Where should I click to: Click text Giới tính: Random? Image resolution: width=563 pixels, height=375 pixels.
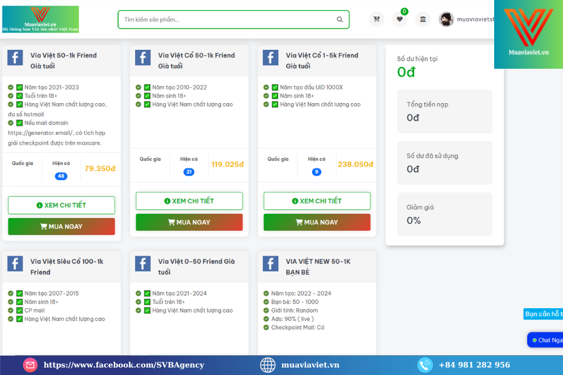coord(295,311)
